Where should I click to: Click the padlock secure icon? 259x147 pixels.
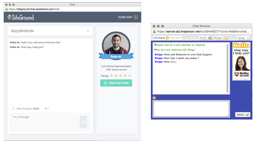point(154,97)
